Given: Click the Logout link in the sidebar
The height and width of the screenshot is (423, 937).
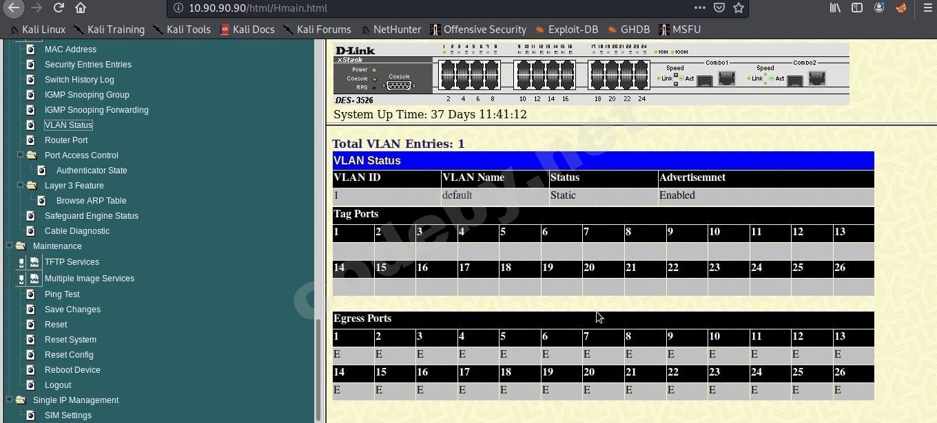Looking at the screenshot, I should (x=57, y=384).
